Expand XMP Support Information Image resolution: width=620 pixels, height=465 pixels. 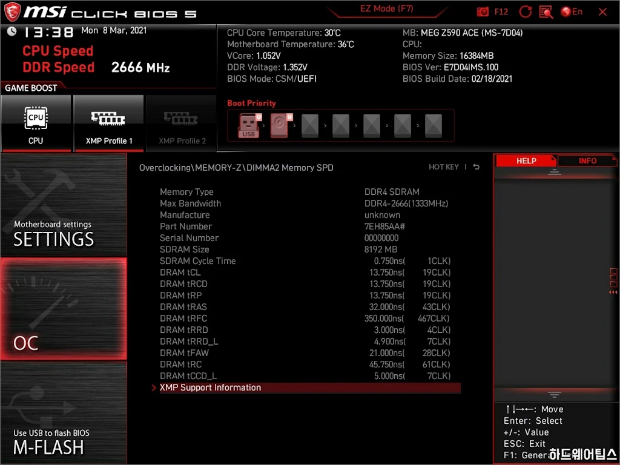tap(210, 387)
